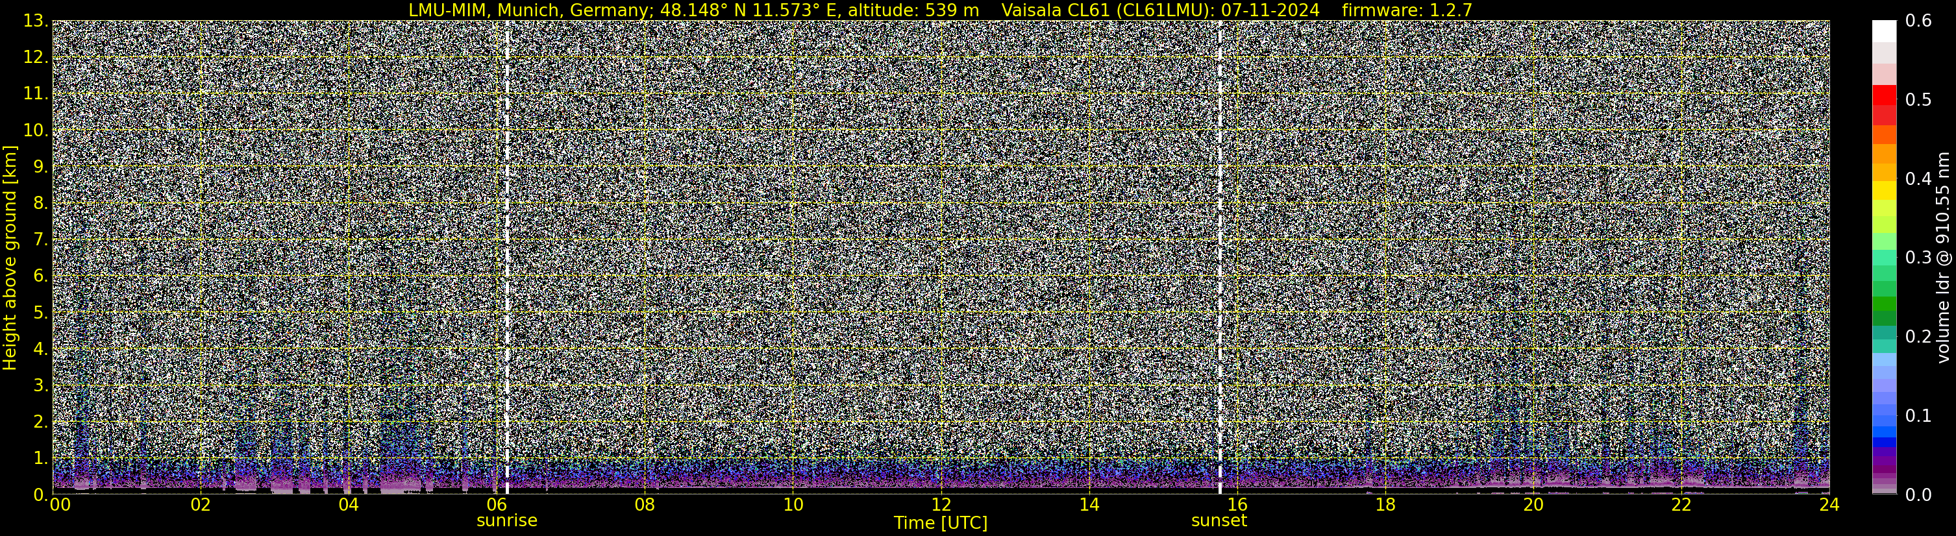Click the time axis tick label 18

(1385, 505)
